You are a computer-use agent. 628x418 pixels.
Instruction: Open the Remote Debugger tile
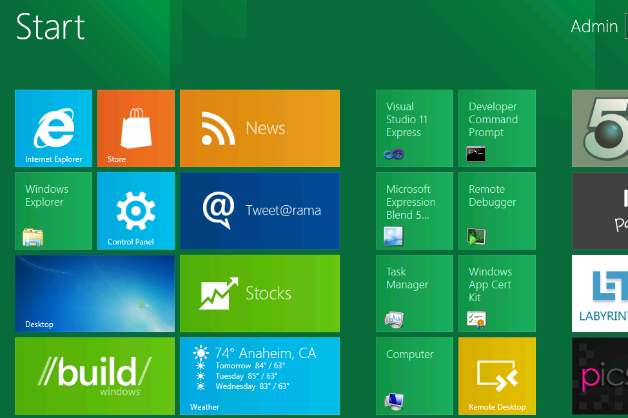click(x=497, y=211)
